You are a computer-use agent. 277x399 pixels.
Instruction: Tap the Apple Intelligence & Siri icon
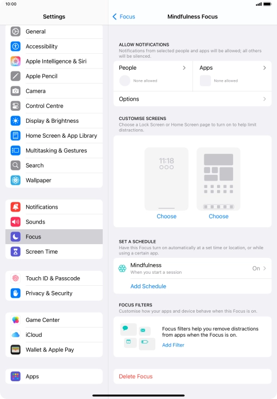click(15, 61)
